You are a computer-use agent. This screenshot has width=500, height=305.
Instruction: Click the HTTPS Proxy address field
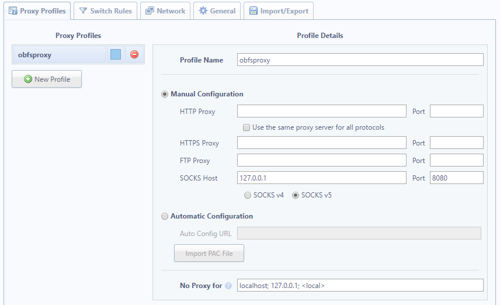point(321,143)
